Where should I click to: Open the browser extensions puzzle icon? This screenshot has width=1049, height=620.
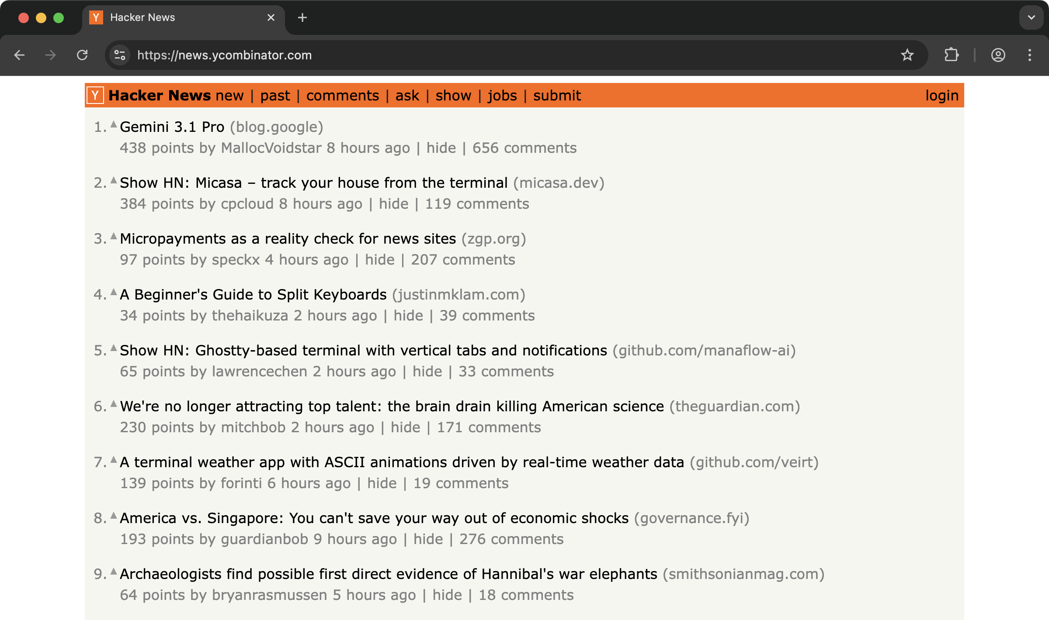tap(951, 55)
